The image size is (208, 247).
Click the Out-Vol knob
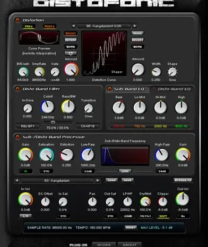183,199
